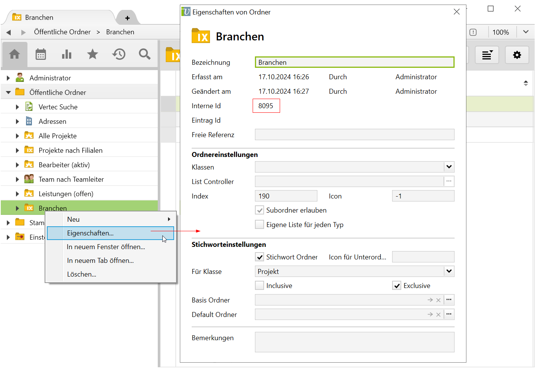Open the history clock icon
Image resolution: width=535 pixels, height=368 pixels.
(x=119, y=54)
